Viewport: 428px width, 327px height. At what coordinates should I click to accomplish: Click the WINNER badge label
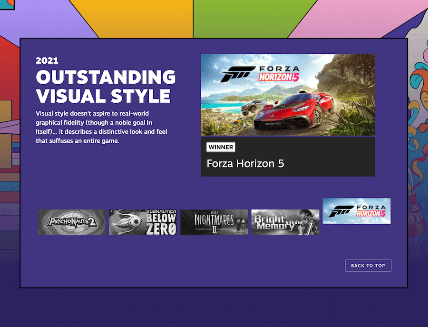coord(221,147)
